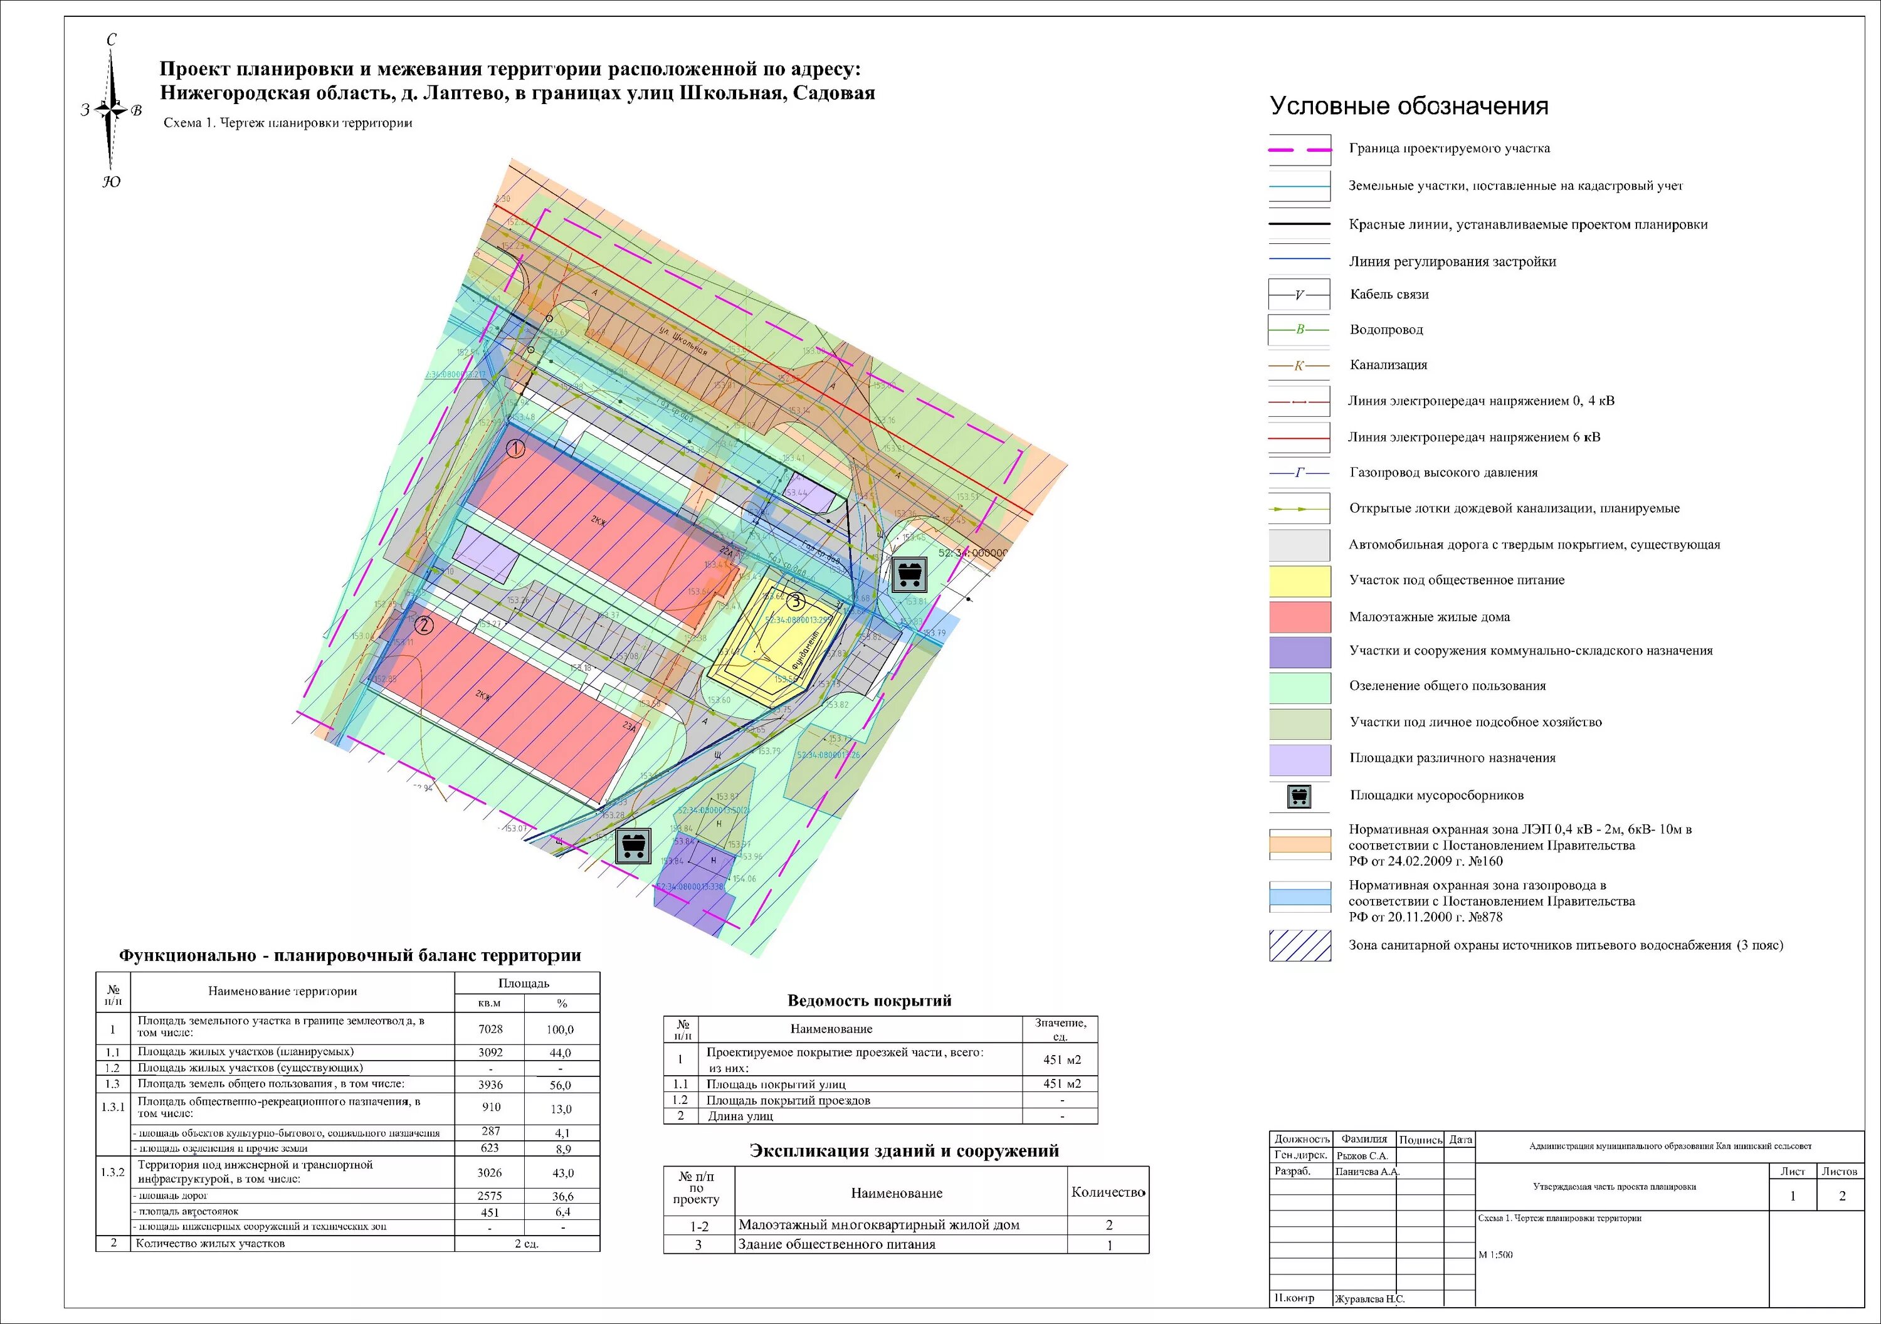Click the red Малоэтажные жилые дома swatch

coord(1299,617)
